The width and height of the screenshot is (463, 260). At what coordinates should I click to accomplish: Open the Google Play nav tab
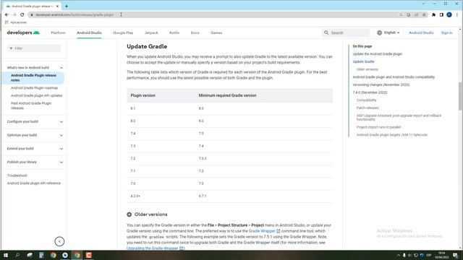123,32
